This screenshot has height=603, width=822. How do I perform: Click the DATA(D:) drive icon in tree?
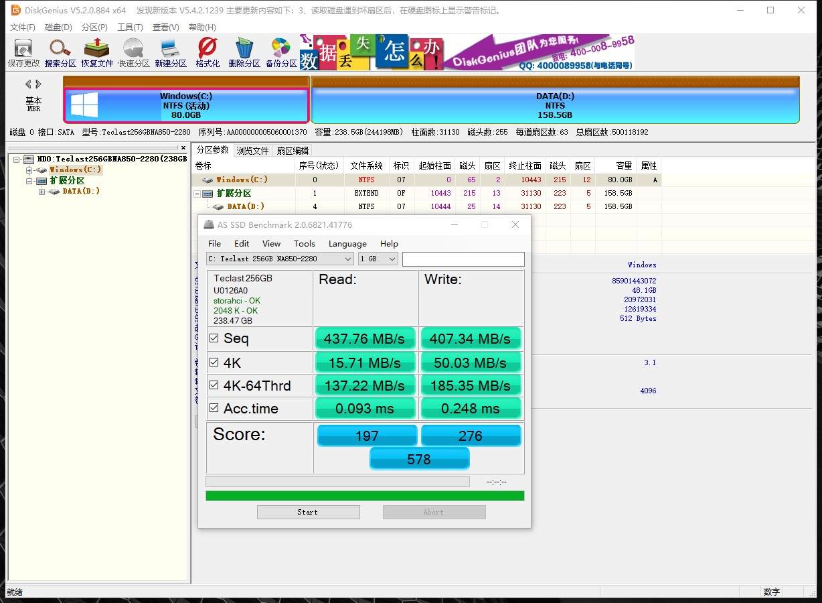(54, 192)
